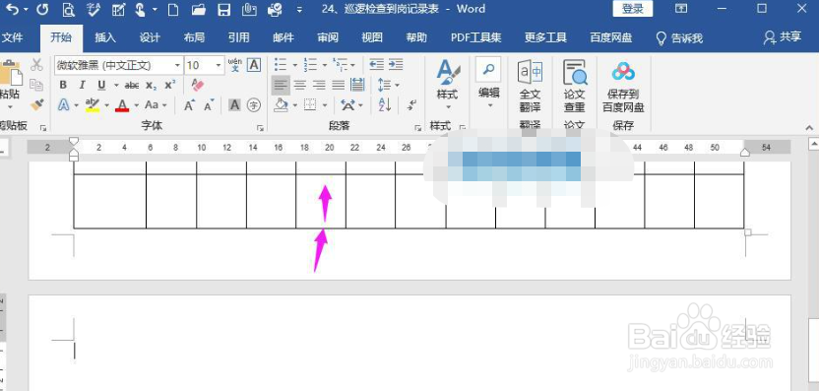Click the Redo/repeat icon
Screen dimensions: 819x391
point(43,9)
